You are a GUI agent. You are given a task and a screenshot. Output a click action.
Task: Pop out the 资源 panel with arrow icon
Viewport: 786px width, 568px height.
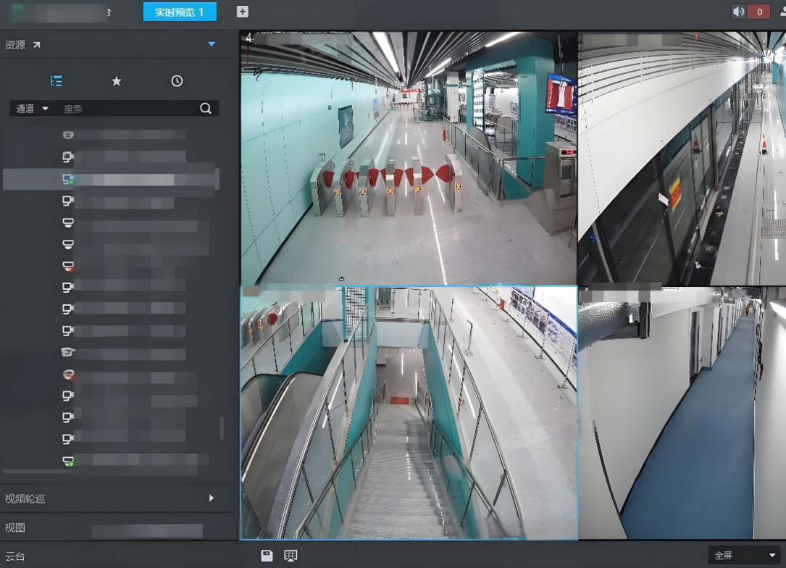pyautogui.click(x=36, y=45)
